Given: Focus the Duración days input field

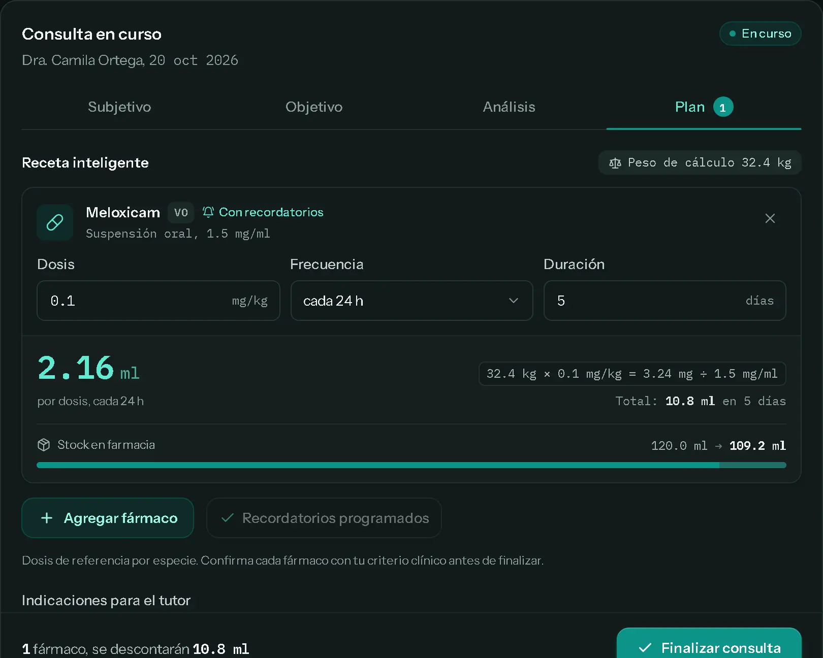Looking at the screenshot, I should pyautogui.click(x=665, y=301).
